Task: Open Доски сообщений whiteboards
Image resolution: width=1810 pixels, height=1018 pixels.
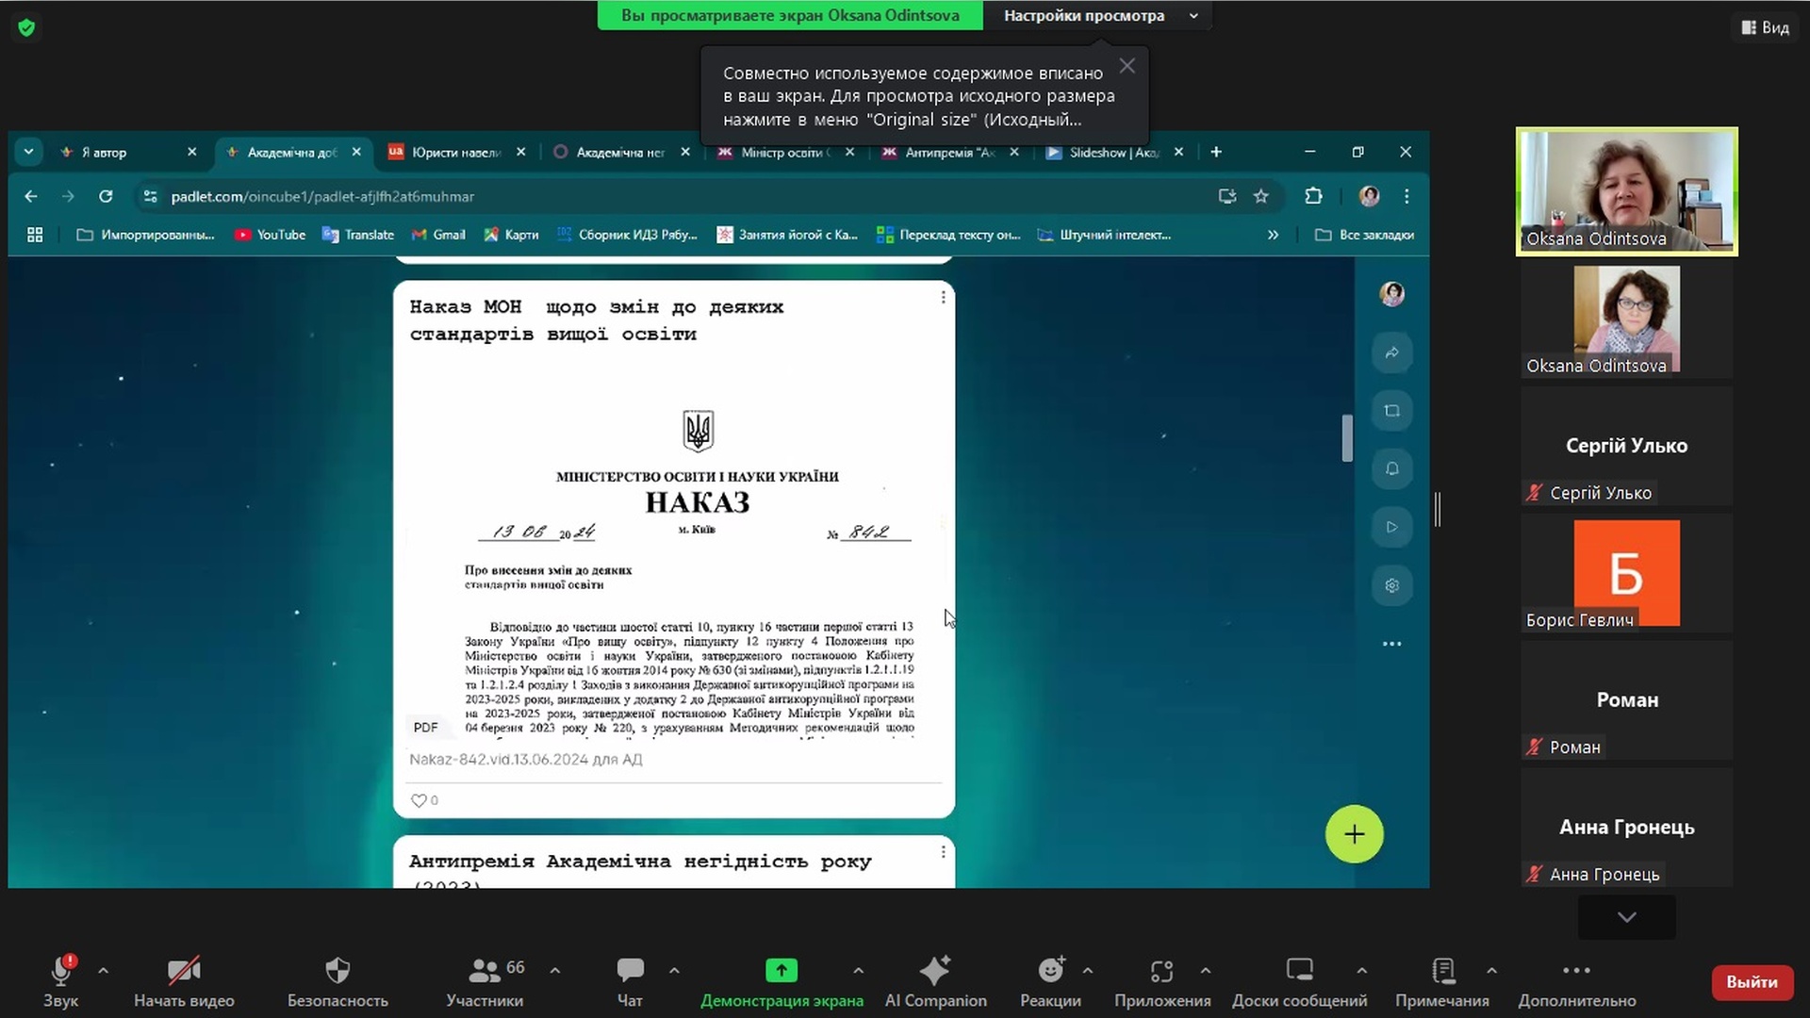Action: [1299, 980]
